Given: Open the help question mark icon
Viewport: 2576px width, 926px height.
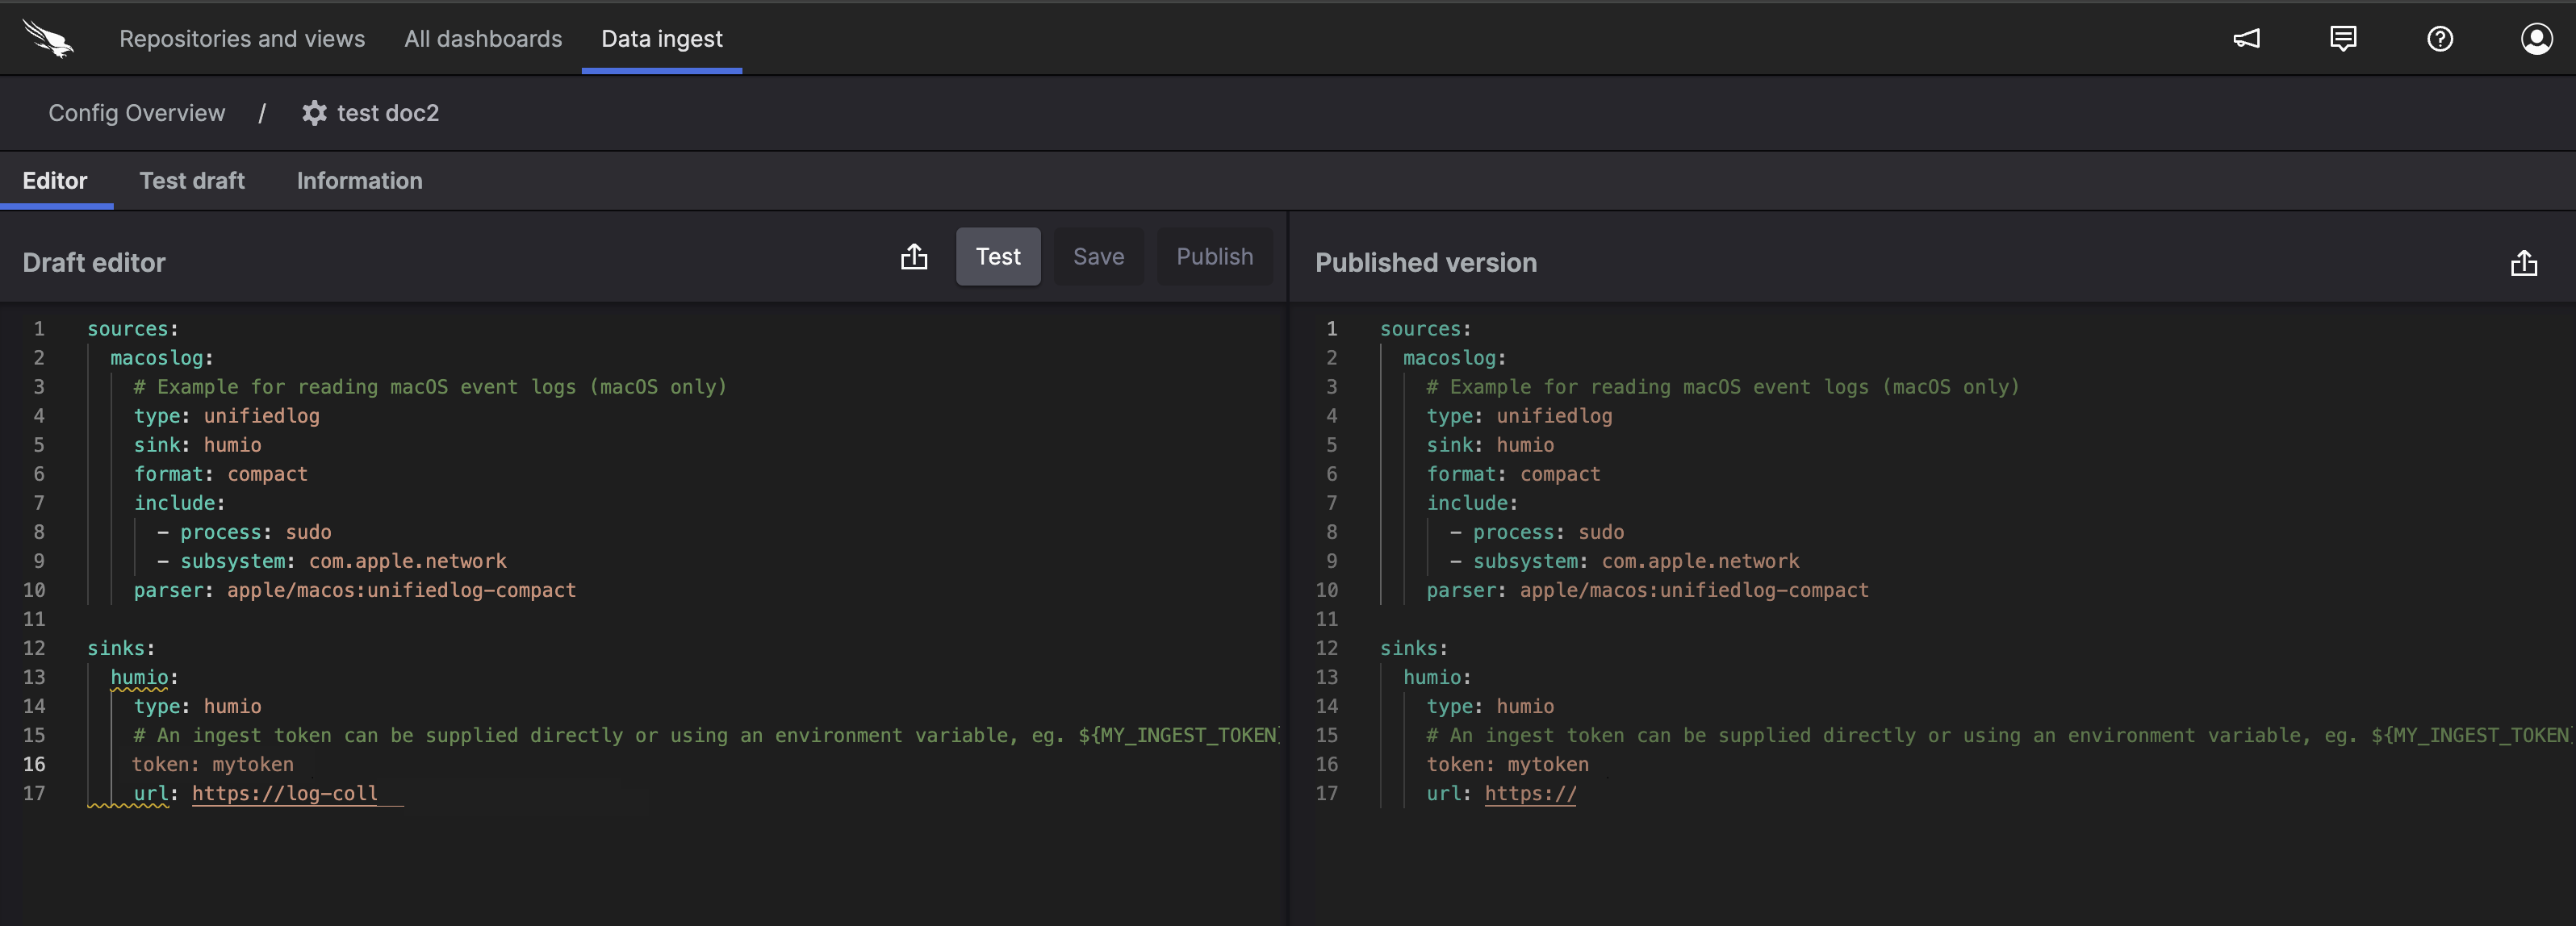Looking at the screenshot, I should (2440, 38).
